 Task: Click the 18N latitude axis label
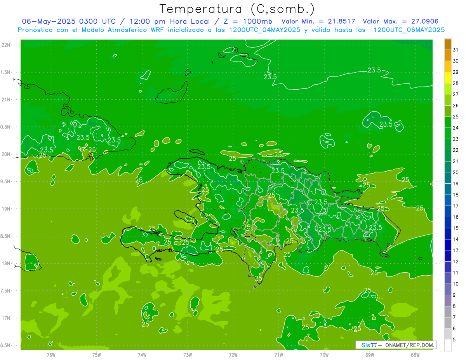(6, 263)
